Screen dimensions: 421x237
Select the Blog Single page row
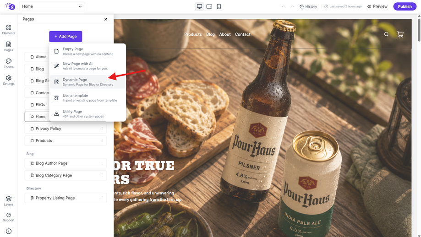(x=37, y=81)
